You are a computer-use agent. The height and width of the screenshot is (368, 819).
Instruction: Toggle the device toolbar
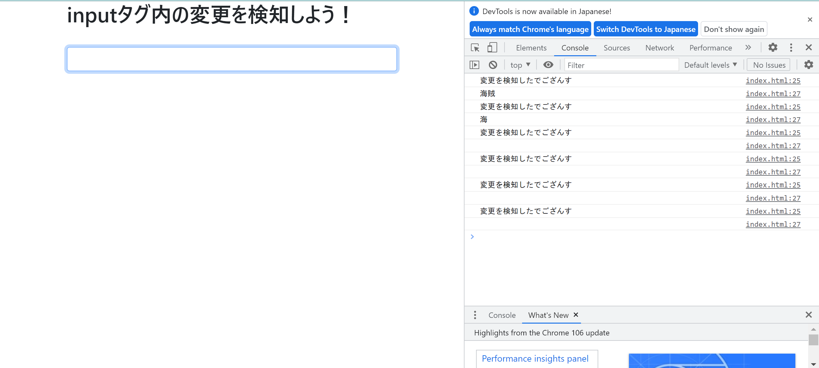(492, 47)
